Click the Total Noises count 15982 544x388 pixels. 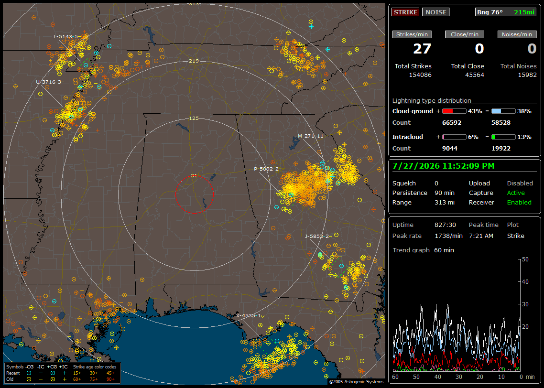[x=527, y=75]
